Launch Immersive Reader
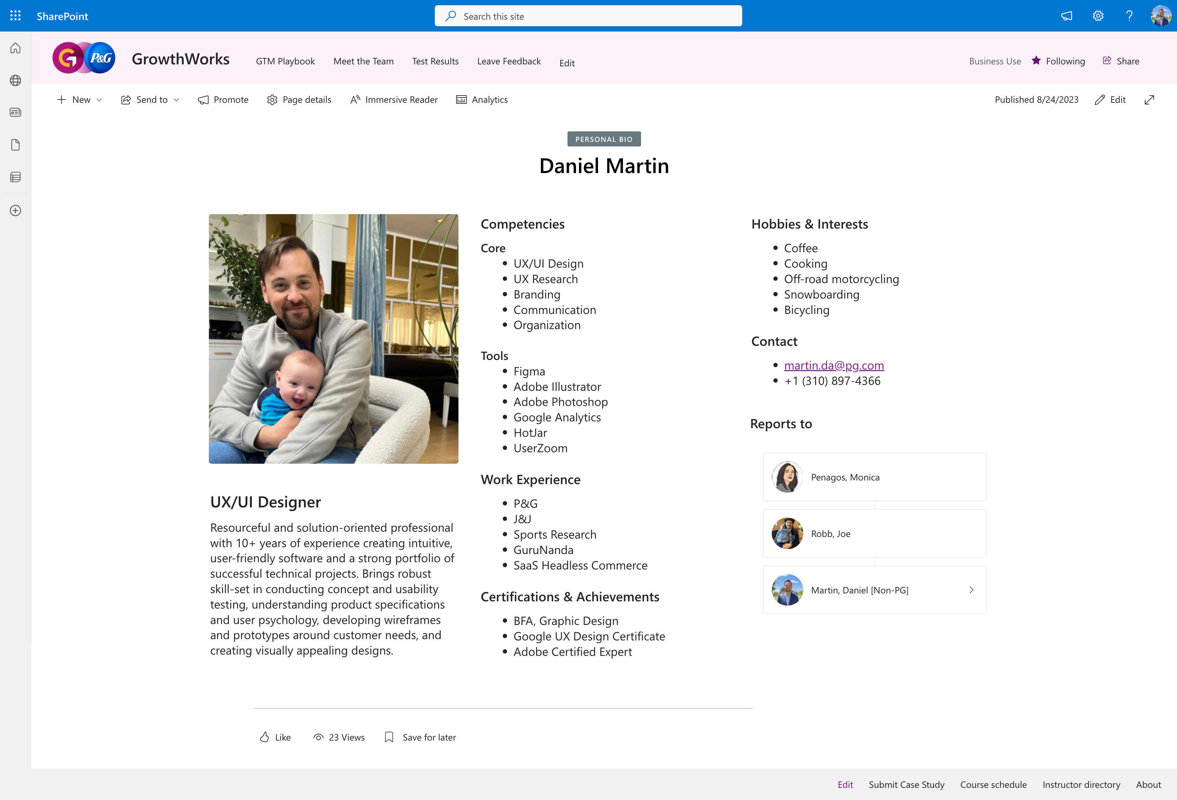 coord(393,100)
